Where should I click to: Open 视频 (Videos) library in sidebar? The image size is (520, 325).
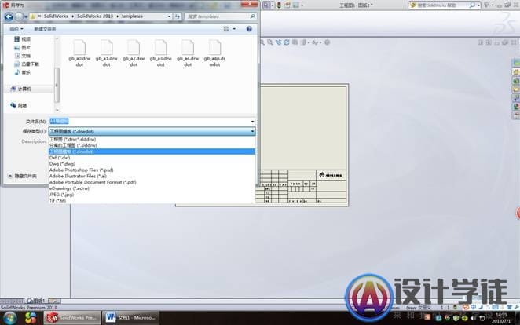point(23,39)
